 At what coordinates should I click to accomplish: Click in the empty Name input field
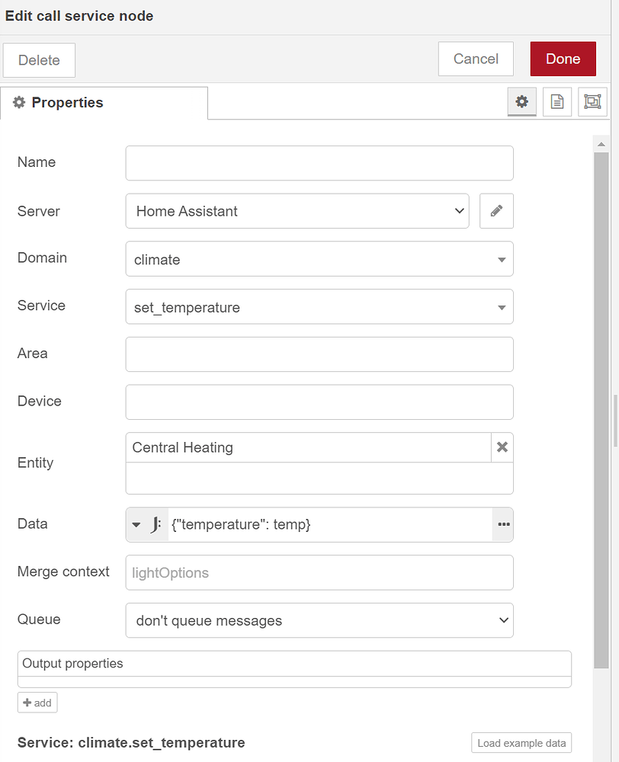(319, 162)
